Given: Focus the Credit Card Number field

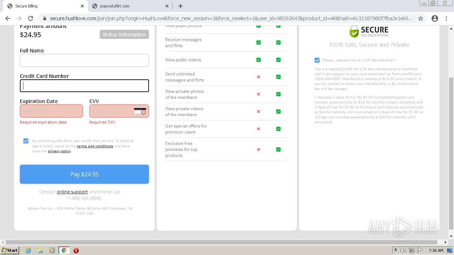Looking at the screenshot, I should click(x=84, y=86).
